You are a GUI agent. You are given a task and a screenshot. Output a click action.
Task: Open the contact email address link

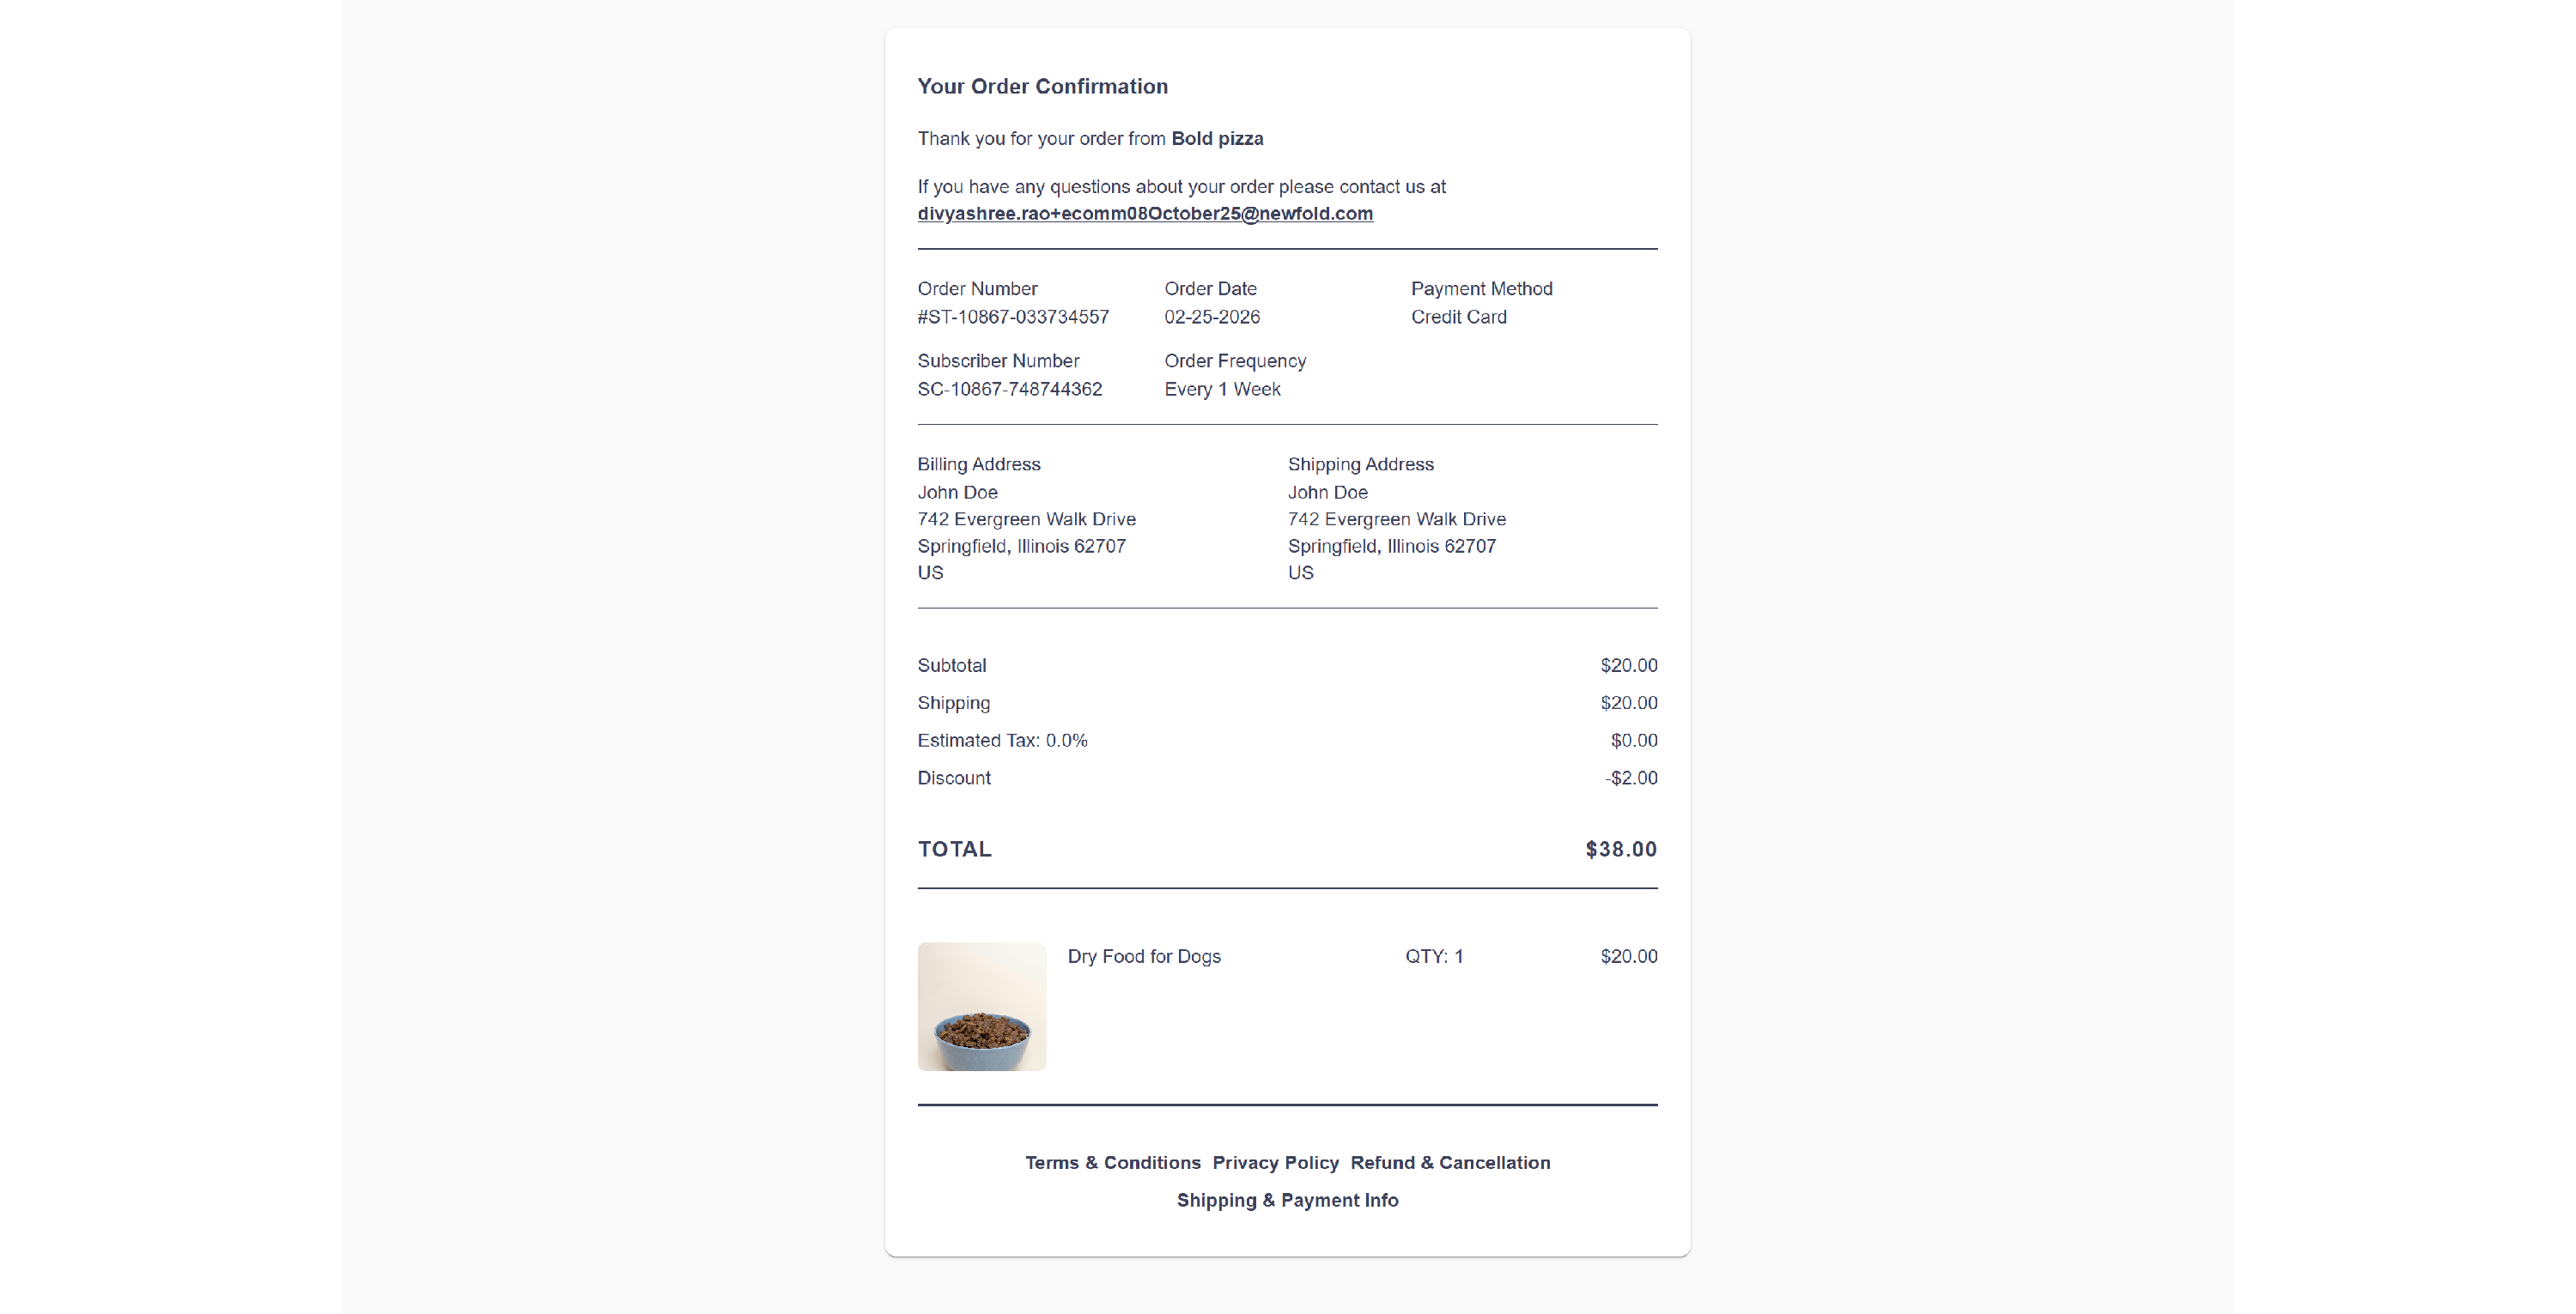pos(1145,214)
